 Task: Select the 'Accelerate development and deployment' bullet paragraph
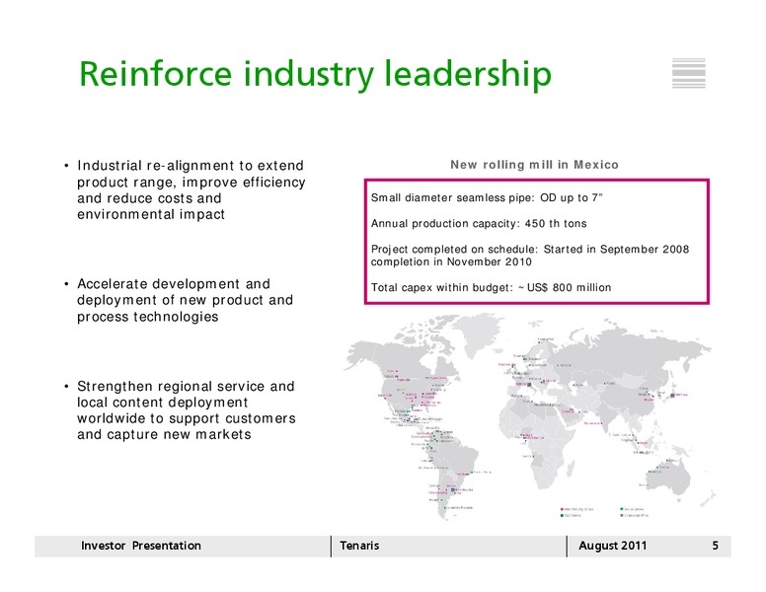pos(185,300)
